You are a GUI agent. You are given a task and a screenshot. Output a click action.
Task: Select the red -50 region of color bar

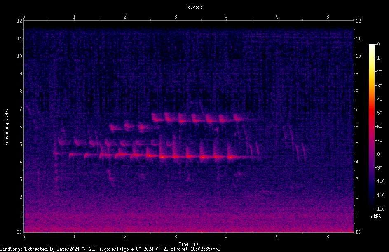coord(372,113)
